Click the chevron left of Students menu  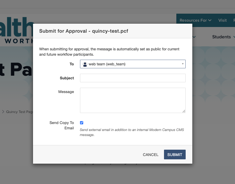coord(194,37)
